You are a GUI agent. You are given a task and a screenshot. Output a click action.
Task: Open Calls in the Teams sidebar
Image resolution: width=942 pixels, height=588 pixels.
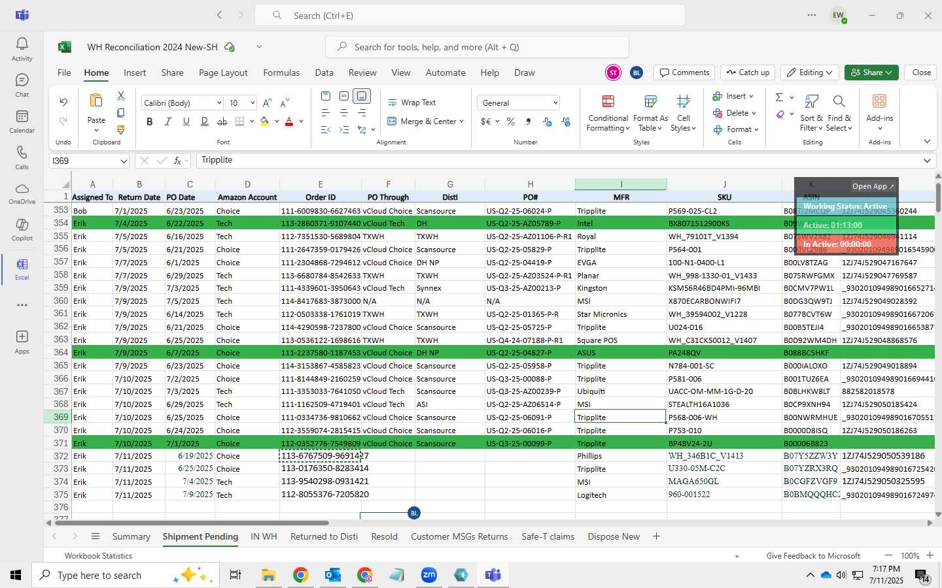point(22,157)
